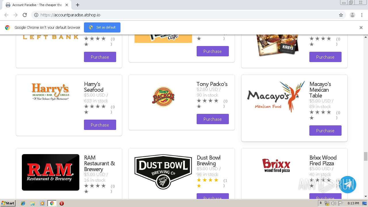Open Macayo's Mexican Food logo image
The image size is (368, 207).
coord(276,96)
